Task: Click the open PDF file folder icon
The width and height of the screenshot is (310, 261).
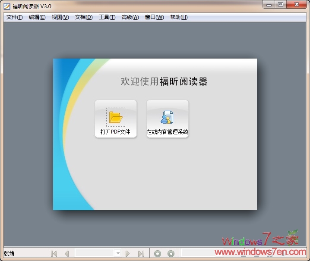Action: coord(116,117)
